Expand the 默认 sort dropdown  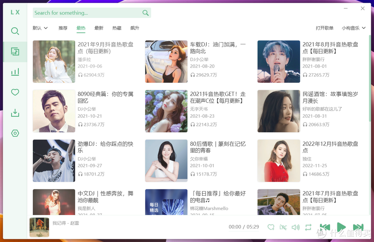pyautogui.click(x=40, y=28)
